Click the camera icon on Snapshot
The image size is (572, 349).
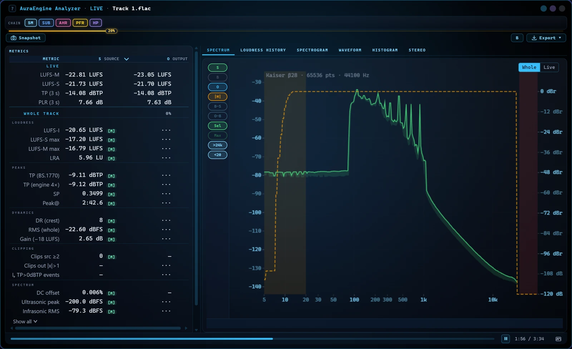coord(14,38)
